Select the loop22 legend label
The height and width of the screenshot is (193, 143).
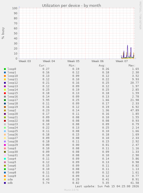pos(13,121)
